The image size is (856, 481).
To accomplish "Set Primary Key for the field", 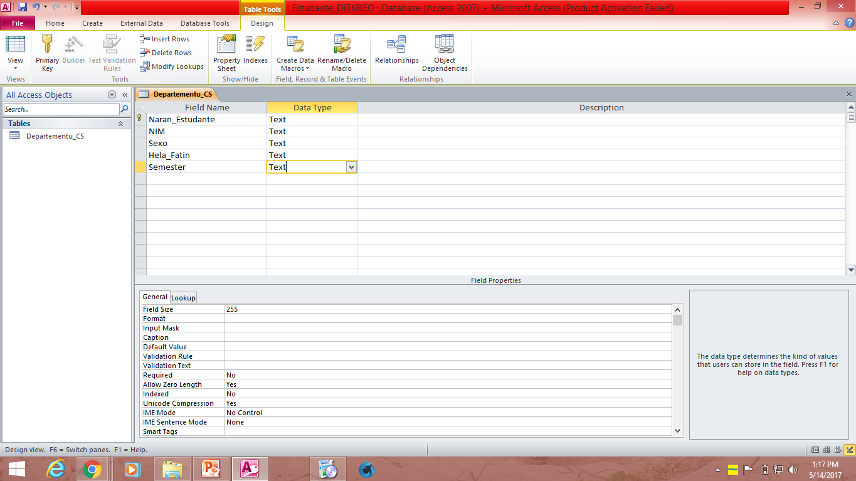I will pos(47,53).
